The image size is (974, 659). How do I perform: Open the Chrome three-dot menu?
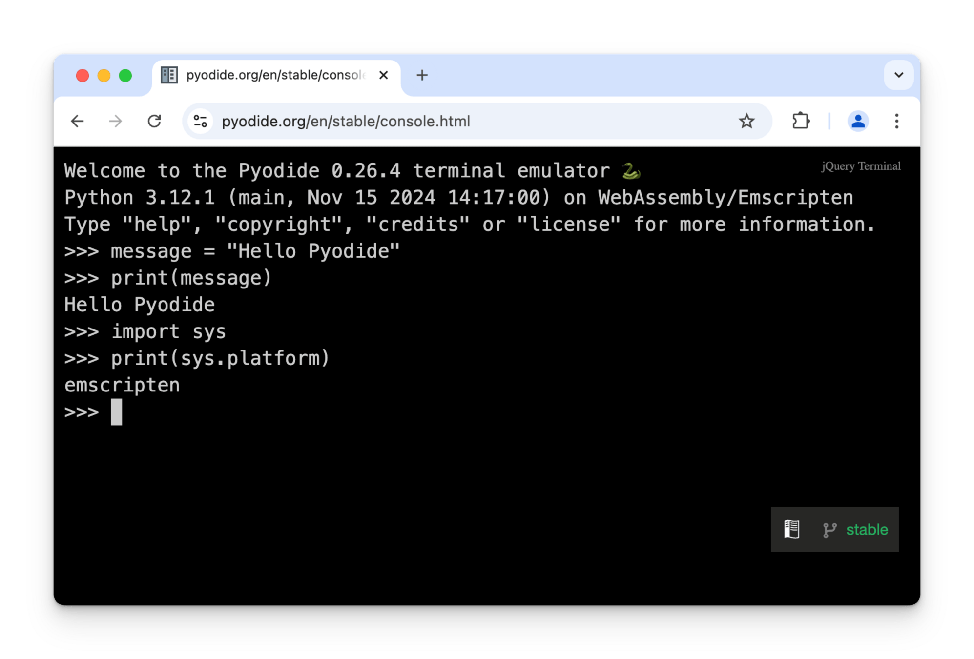[x=896, y=121]
